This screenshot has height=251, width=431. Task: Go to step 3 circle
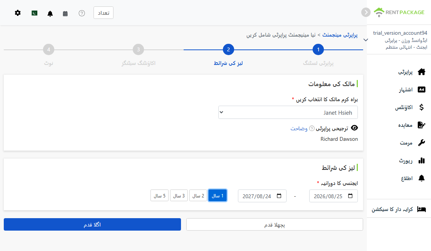(138, 49)
